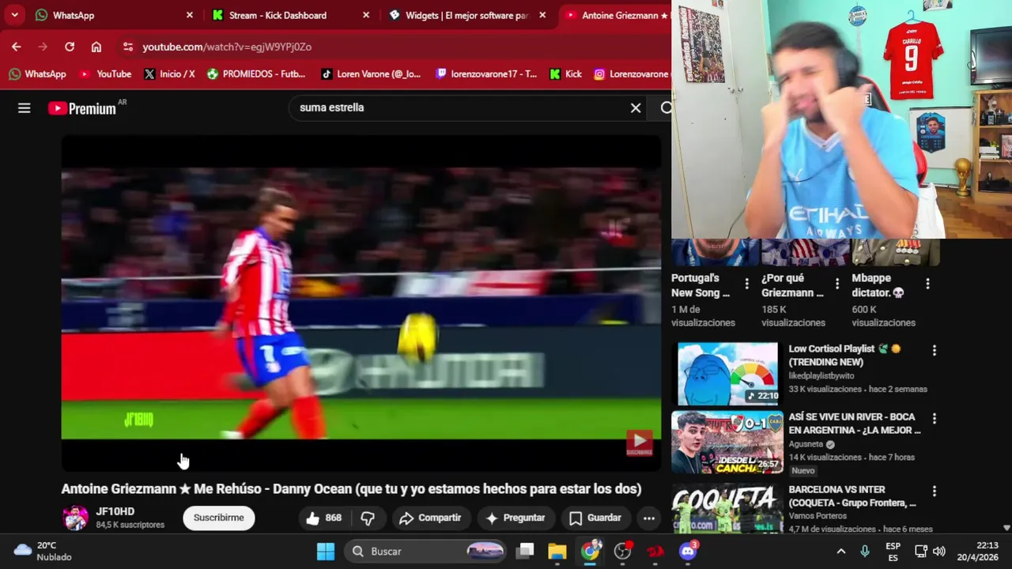Open the Inicio / X bookmark
The width and height of the screenshot is (1012, 569).
(169, 73)
